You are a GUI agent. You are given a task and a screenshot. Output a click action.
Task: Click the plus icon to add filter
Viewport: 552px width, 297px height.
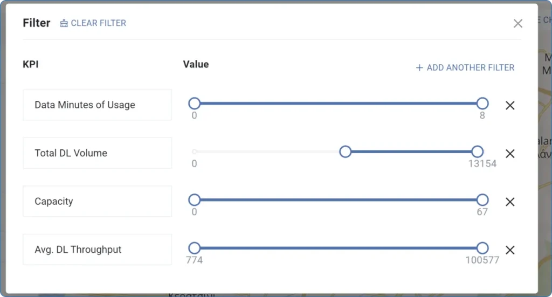(419, 68)
